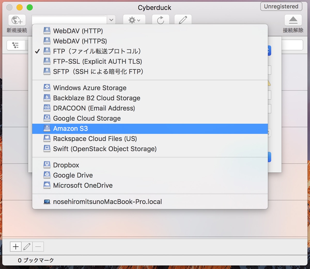Select nosehiromitsunoMacBook-Pro.local entry
This screenshot has width=310, height=269.
107,202
